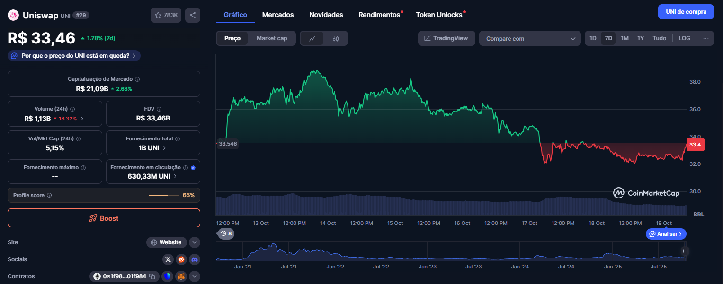Toggle chart to Market cap view
This screenshot has width=723, height=284.
[272, 38]
